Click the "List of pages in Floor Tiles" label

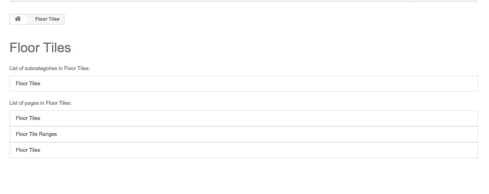[x=40, y=103]
